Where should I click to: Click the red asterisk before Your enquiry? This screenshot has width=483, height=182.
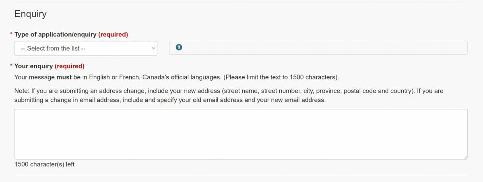click(11, 66)
